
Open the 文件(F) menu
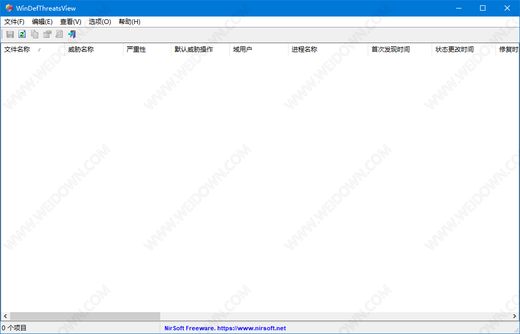[x=14, y=22]
